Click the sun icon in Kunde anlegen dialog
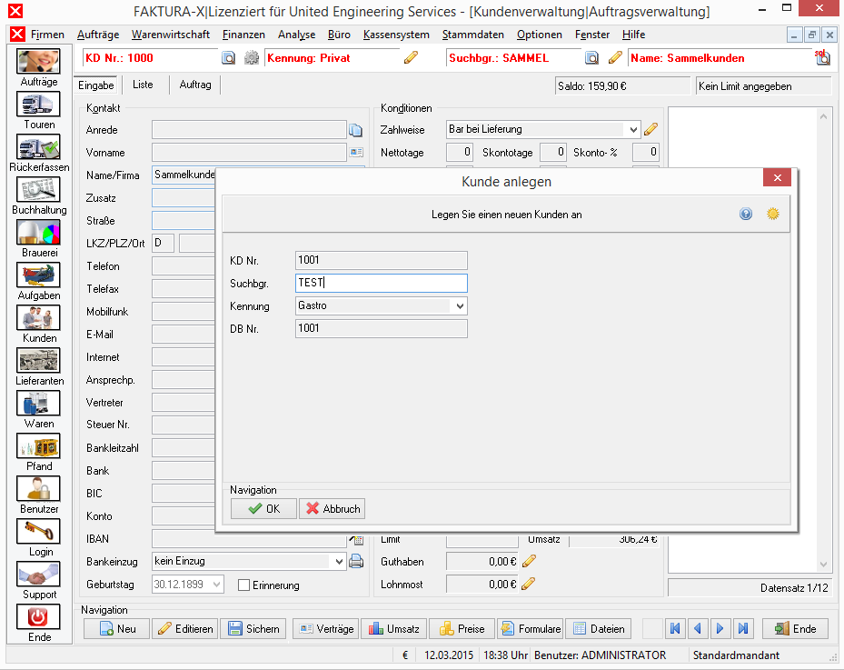Screen dimensions: 844x670 (x=773, y=214)
